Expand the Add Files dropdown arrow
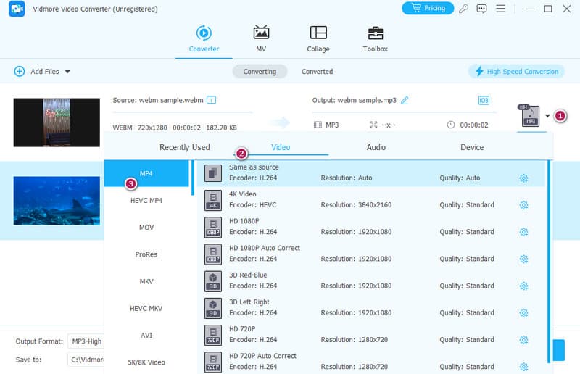580x374 pixels. pos(67,72)
